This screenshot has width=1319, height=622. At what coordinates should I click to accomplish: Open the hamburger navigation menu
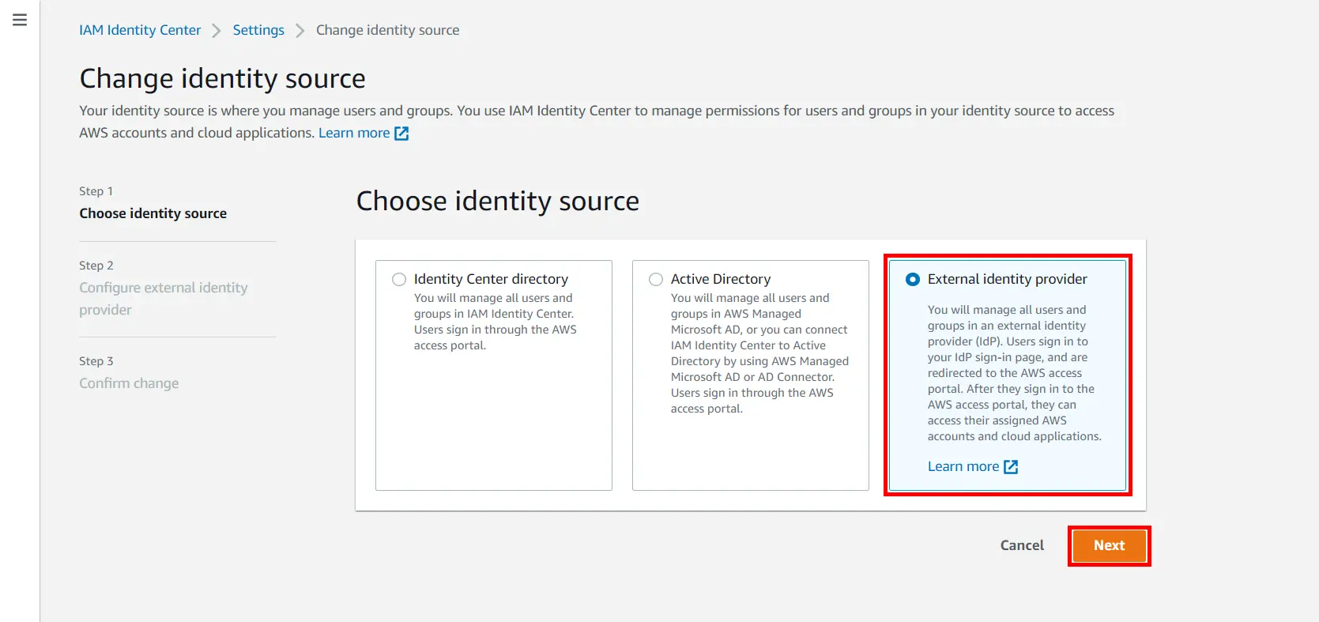pos(20,20)
